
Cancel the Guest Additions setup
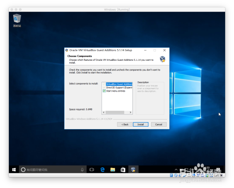(159, 124)
